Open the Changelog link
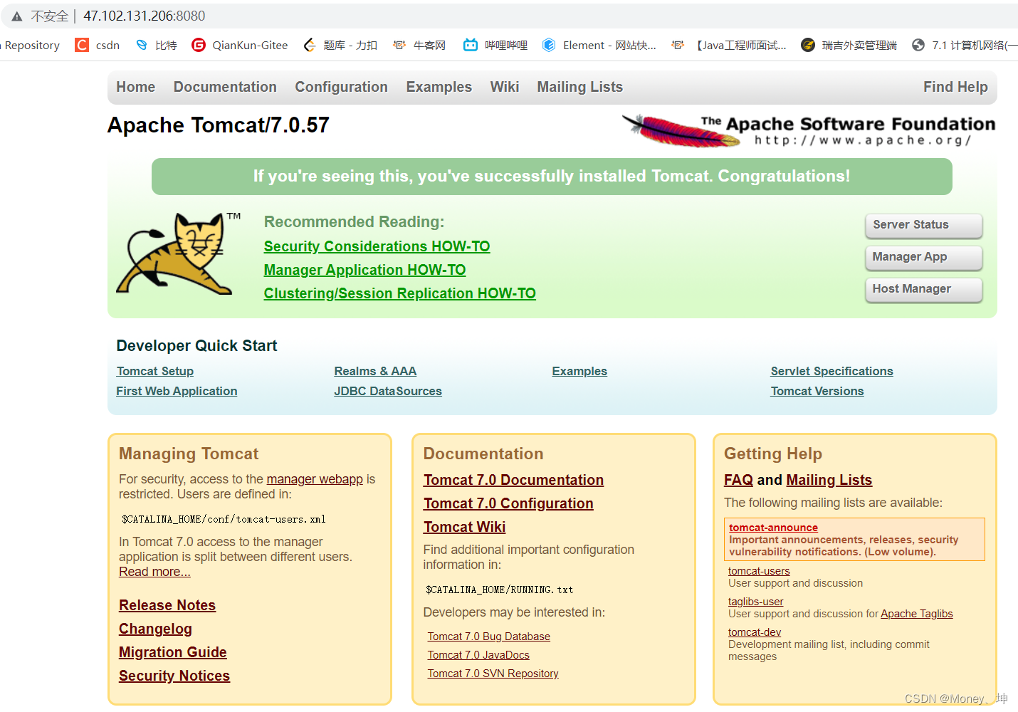This screenshot has height=712, width=1018. [x=155, y=629]
